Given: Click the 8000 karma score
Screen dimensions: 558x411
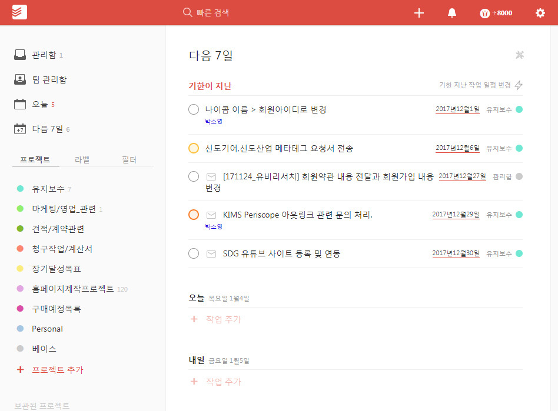Looking at the screenshot, I should pyautogui.click(x=504, y=13).
